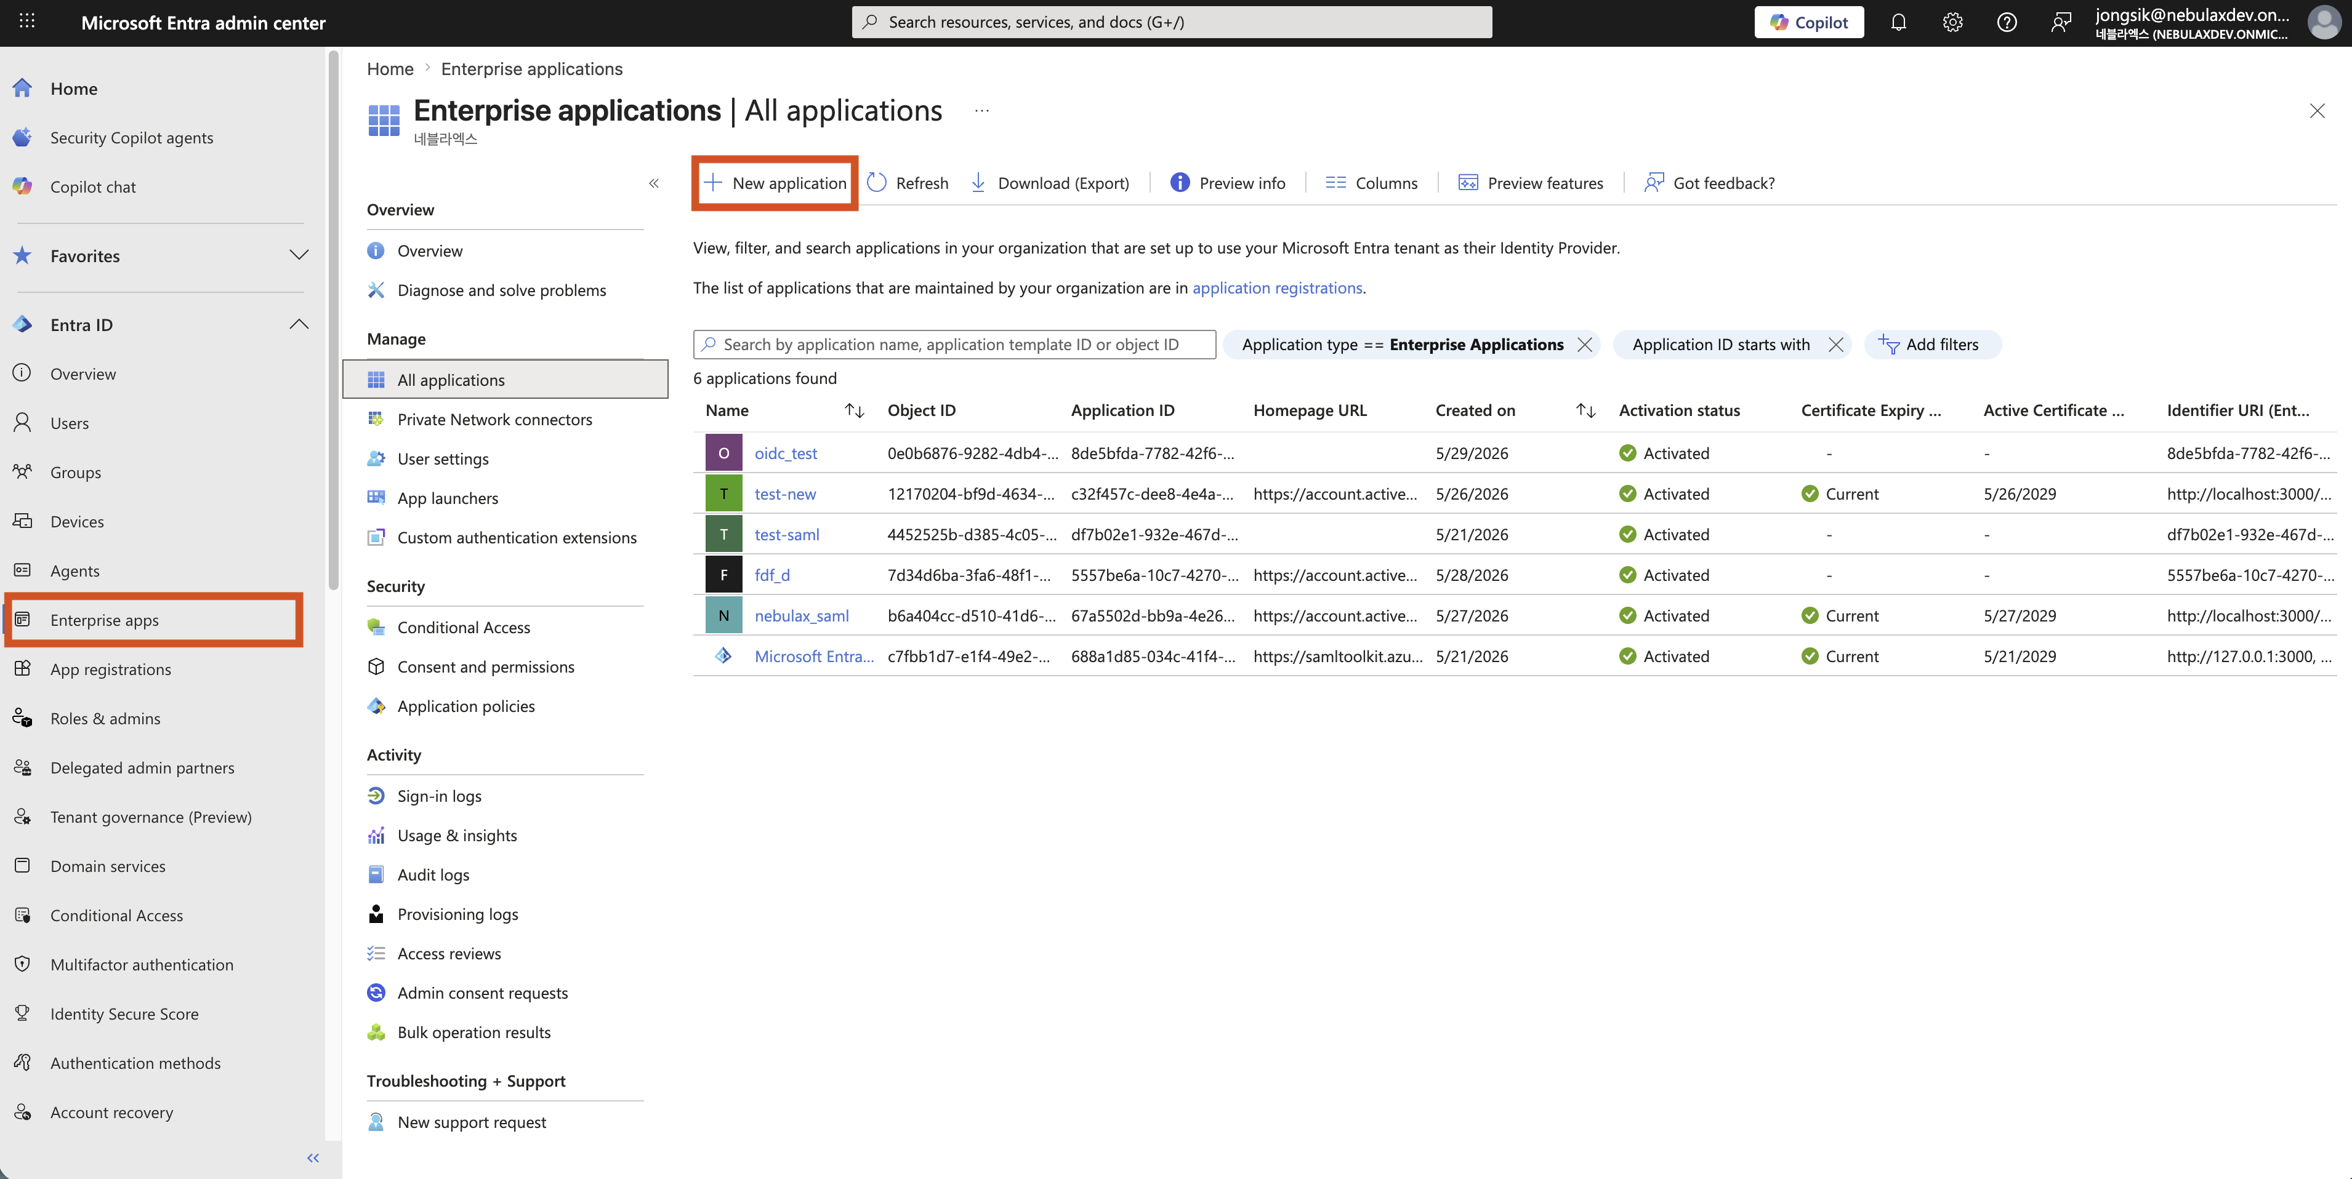This screenshot has width=2352, height=1179.
Task: Open Copilot chat icon in the sidebar
Action: 23,186
